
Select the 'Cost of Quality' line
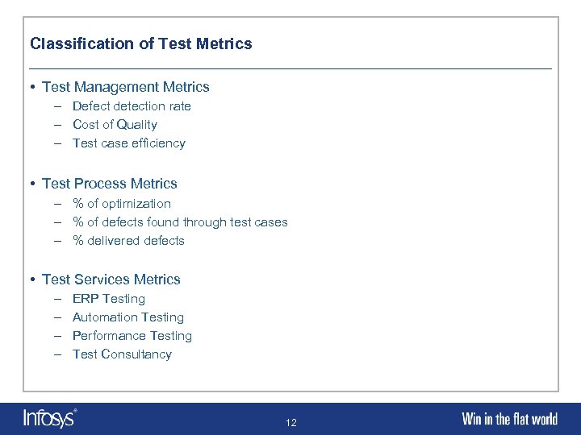[x=115, y=125]
